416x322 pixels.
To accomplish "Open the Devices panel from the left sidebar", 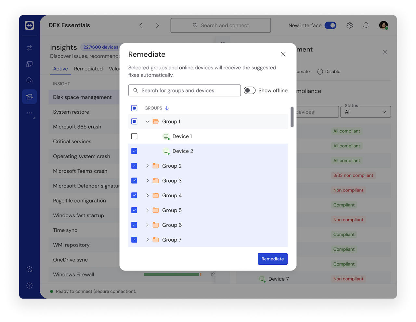I will pyautogui.click(x=29, y=64).
